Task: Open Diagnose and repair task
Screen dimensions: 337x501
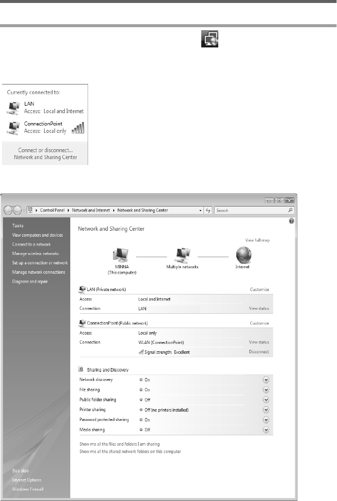Action: (30, 282)
